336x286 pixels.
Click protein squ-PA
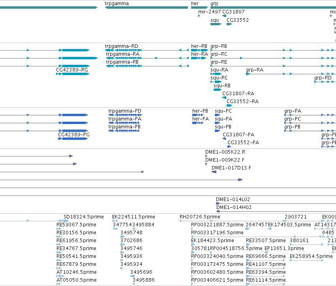point(218,123)
